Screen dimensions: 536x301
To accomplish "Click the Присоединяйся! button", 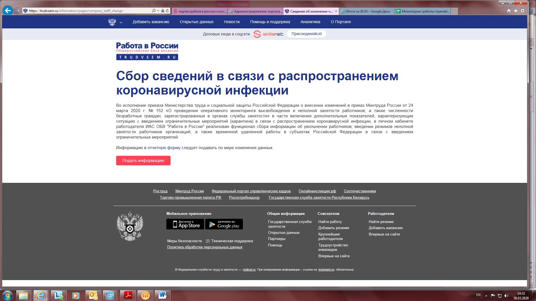I will (307, 34).
